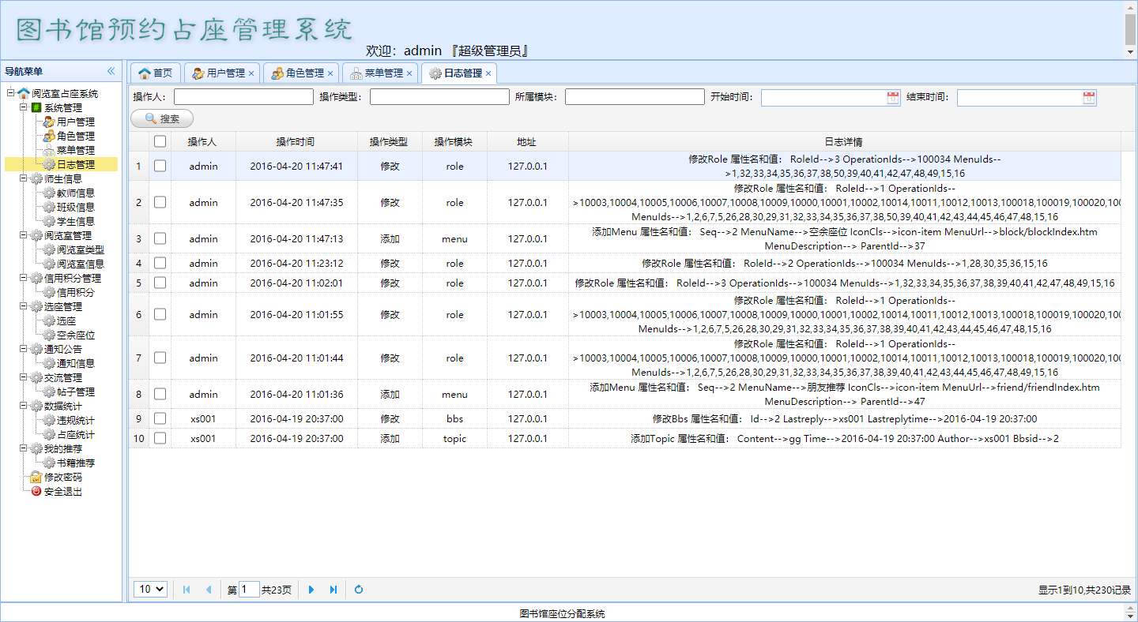Check the checkbox for row 5
This screenshot has height=622, width=1138.
[160, 283]
